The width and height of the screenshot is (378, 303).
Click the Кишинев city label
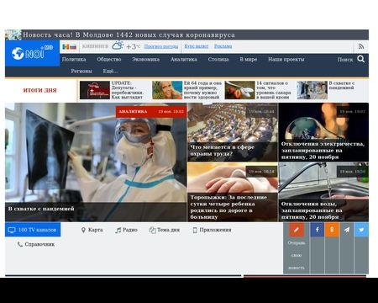coord(95,46)
